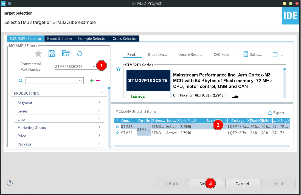301x195 pixels.
Task: Switch to the MCU/MPU Selector tab
Action: coord(26,39)
